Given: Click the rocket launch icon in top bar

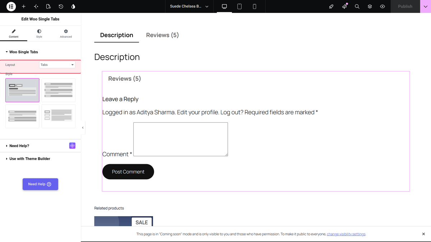Looking at the screenshot, I should [x=332, y=6].
